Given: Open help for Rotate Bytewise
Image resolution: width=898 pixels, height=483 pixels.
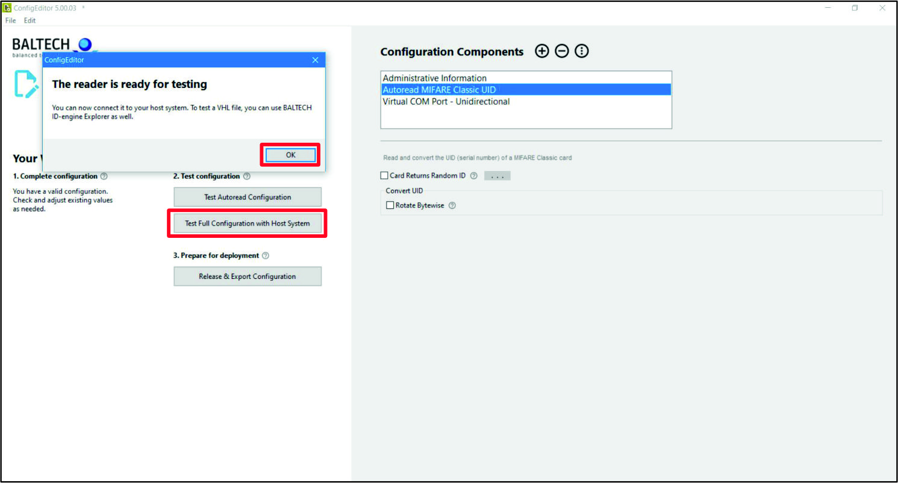Looking at the screenshot, I should coord(452,205).
